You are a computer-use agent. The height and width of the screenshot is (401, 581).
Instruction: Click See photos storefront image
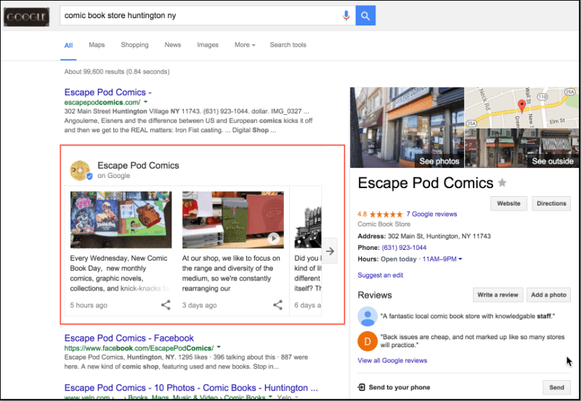[x=407, y=127]
